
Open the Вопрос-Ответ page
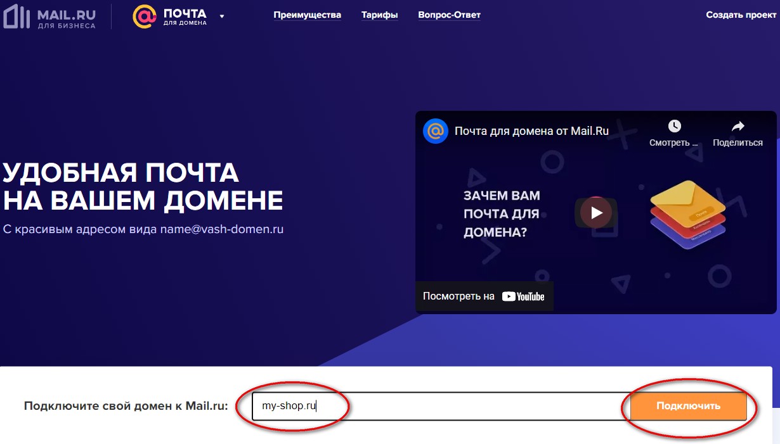coord(450,15)
